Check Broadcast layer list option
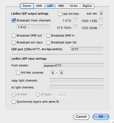 pyautogui.click(x=48, y=43)
